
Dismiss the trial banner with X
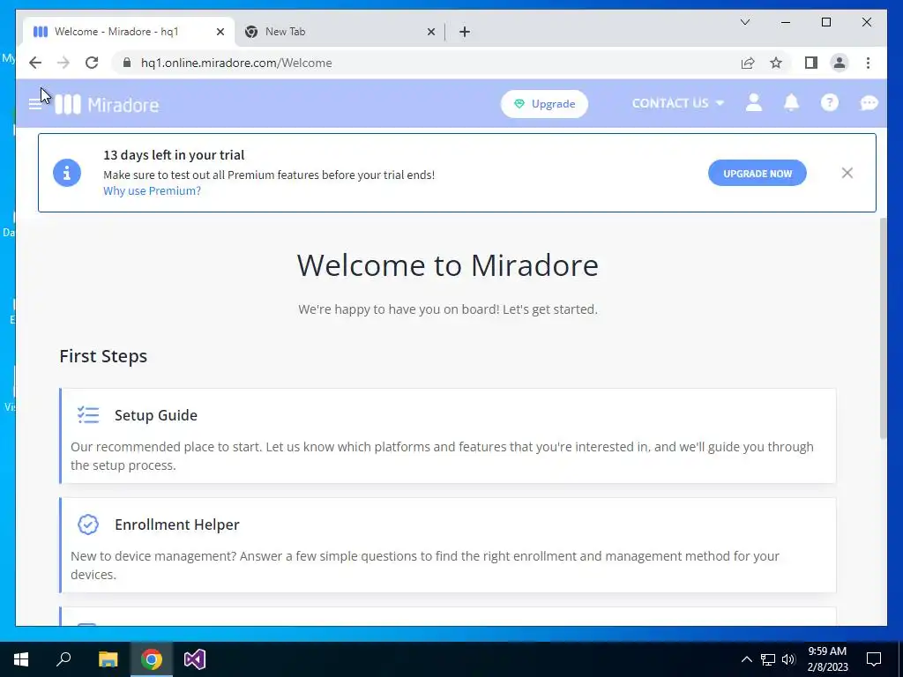pyautogui.click(x=847, y=173)
